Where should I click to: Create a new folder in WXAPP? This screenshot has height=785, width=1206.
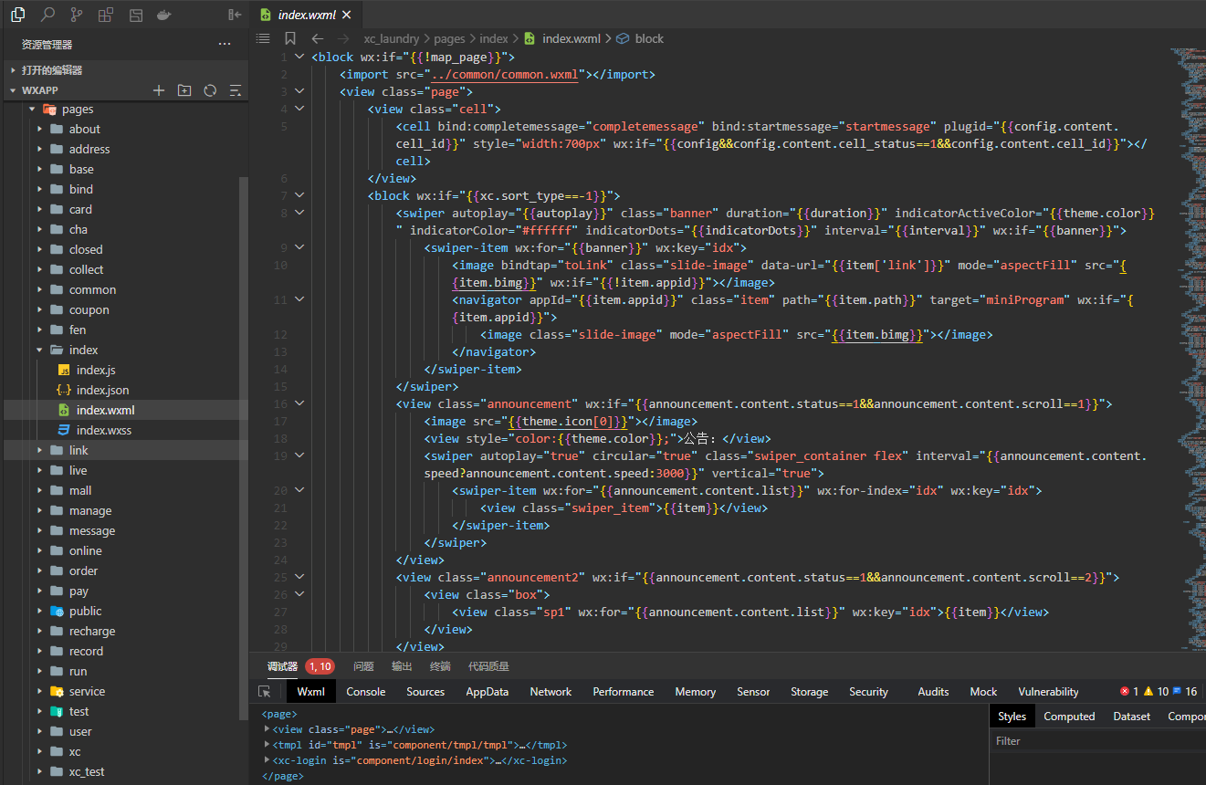coord(184,90)
